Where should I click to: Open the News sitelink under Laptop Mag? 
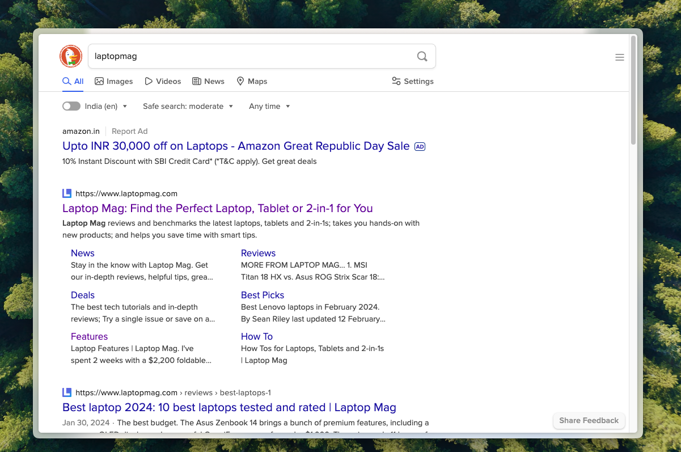83,253
